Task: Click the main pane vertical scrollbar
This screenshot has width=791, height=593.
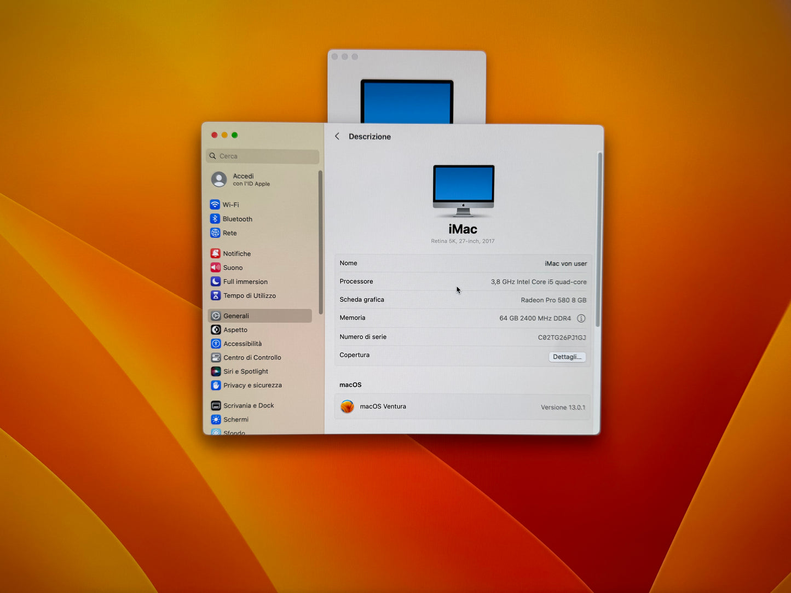Action: click(599, 241)
